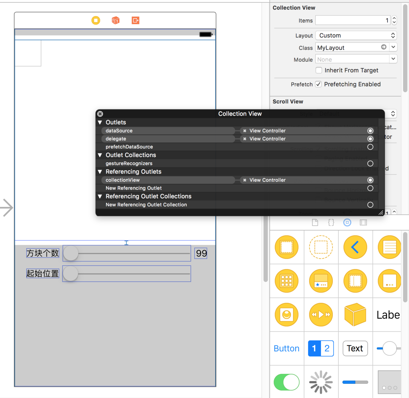This screenshot has height=398, width=409.
Task: Click New Referencing Outlet Collection circle
Action: 370,205
